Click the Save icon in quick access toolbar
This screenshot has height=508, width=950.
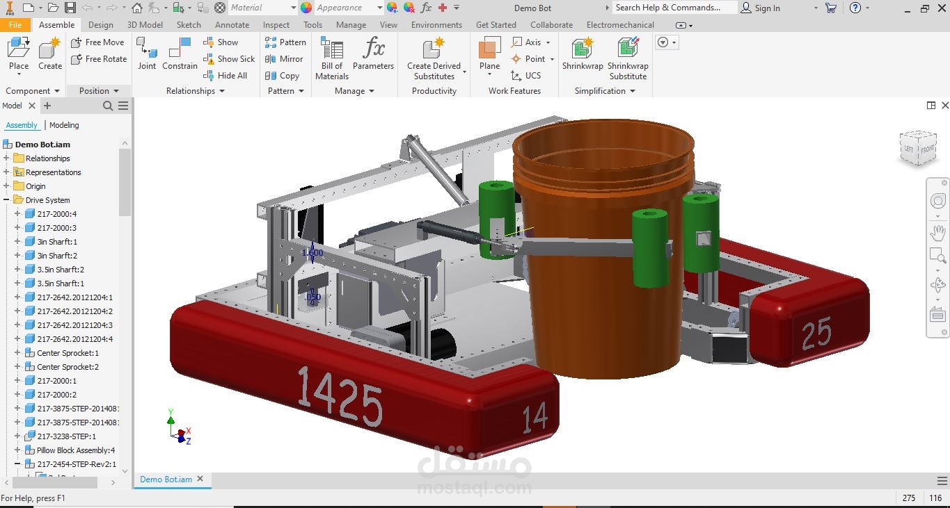pos(70,8)
